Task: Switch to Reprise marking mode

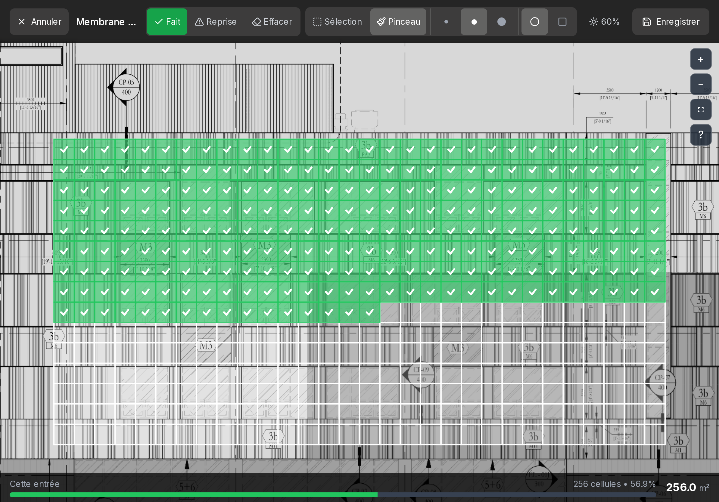Action: coord(216,22)
